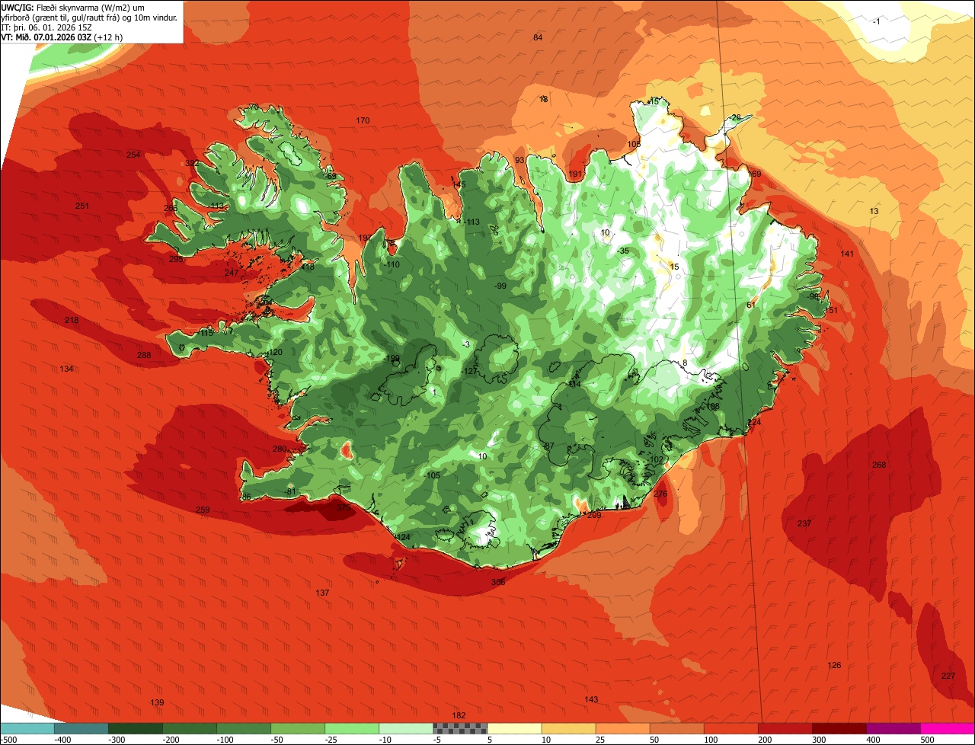Click the map value "141" east of Iceland
The image size is (975, 745).
tap(847, 254)
